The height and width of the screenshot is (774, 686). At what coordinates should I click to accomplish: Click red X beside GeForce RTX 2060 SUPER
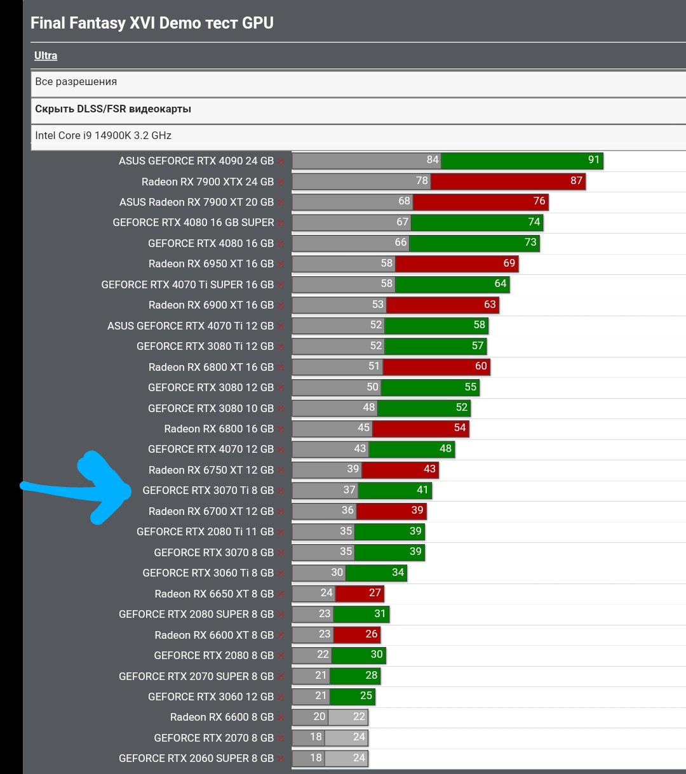[x=281, y=759]
